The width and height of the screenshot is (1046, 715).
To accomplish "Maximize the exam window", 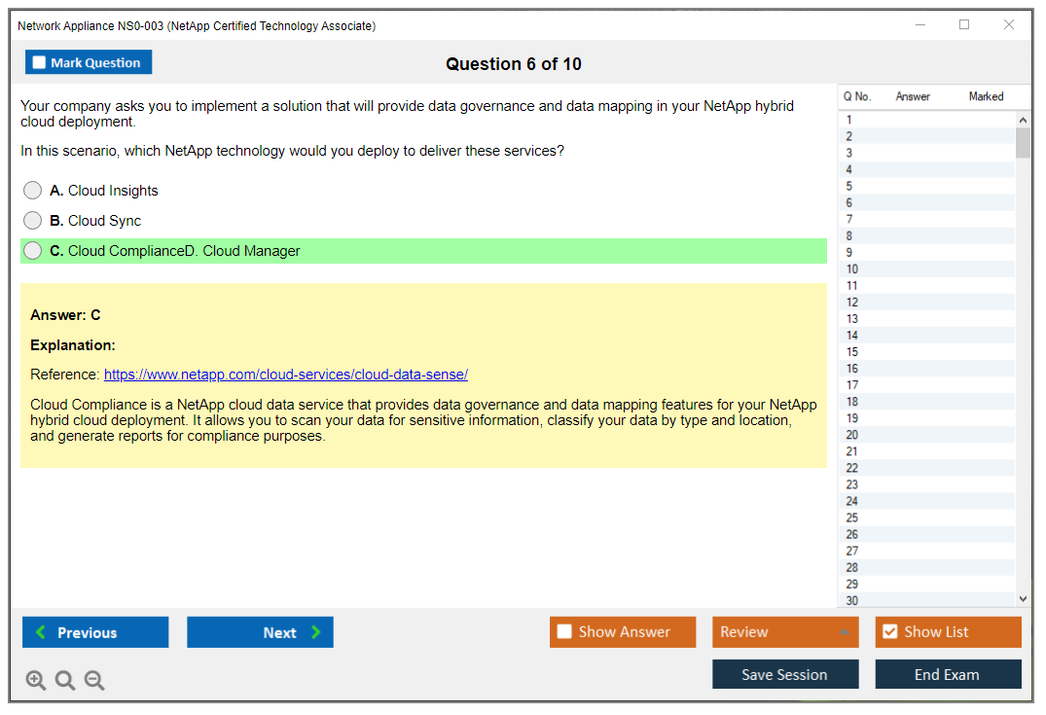I will 964,25.
